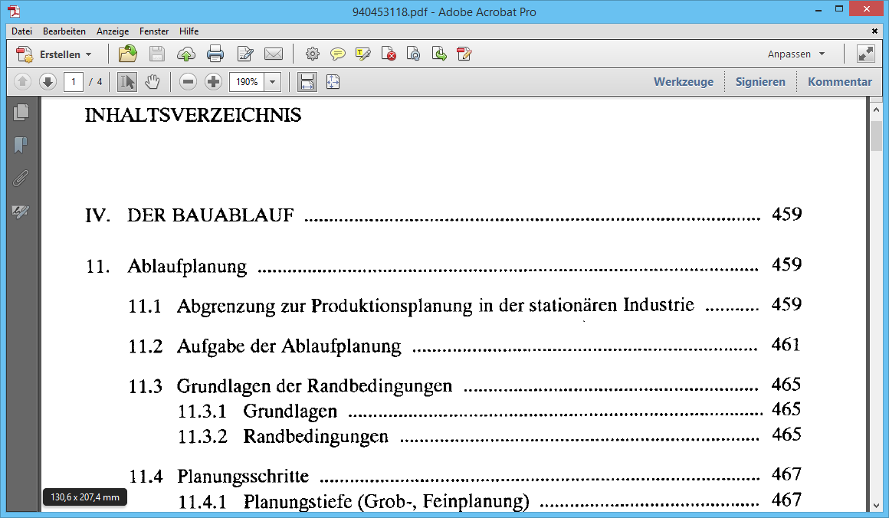Activate the Auswahlwerkzeug (selection tool)
This screenshot has height=518, width=889.
click(x=126, y=82)
